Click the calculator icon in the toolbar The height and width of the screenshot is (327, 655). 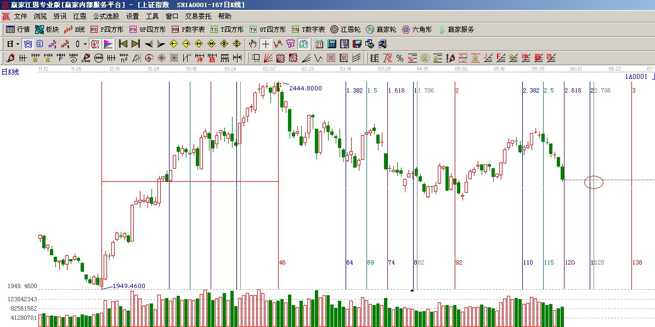(332, 44)
